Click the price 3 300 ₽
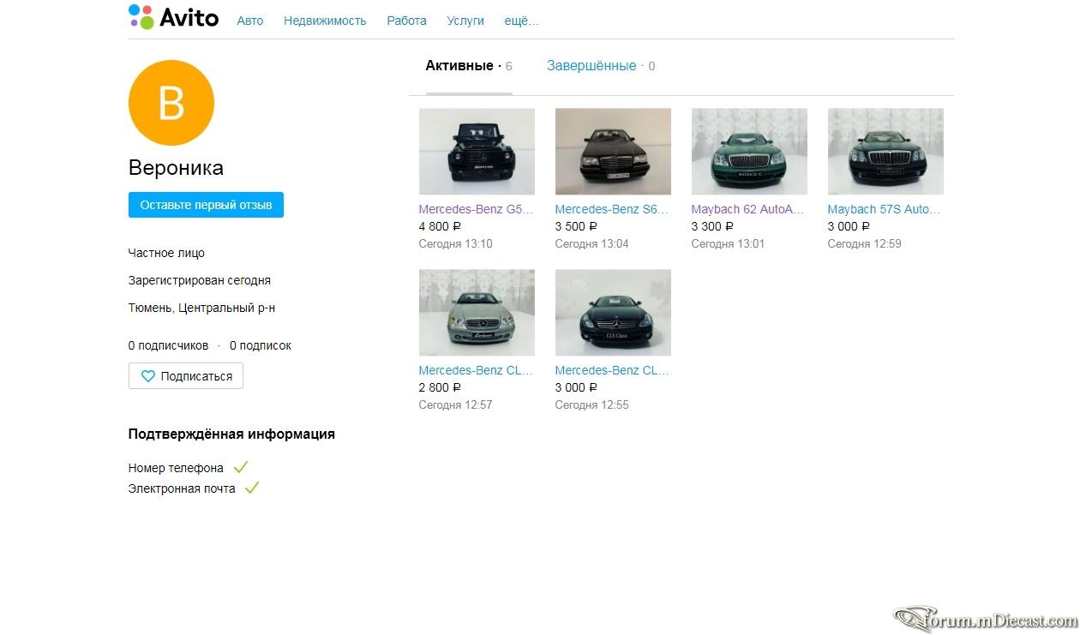 pos(712,226)
